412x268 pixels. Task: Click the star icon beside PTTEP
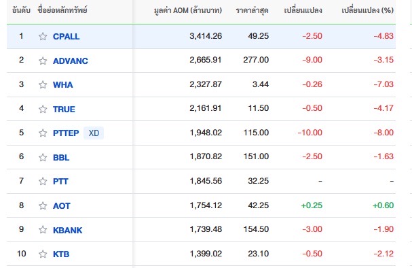click(43, 133)
